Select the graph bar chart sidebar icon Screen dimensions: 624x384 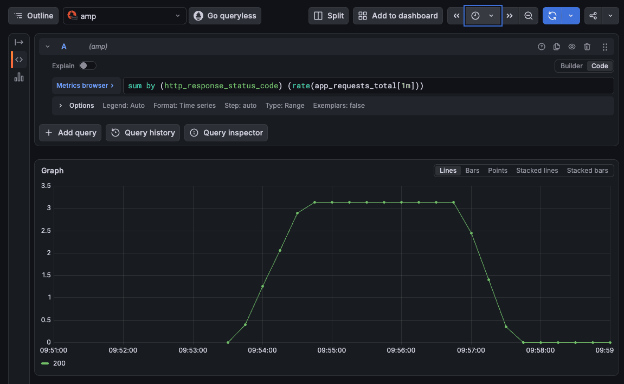click(x=19, y=77)
